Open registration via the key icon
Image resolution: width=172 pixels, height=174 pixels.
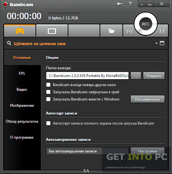pos(119,4)
